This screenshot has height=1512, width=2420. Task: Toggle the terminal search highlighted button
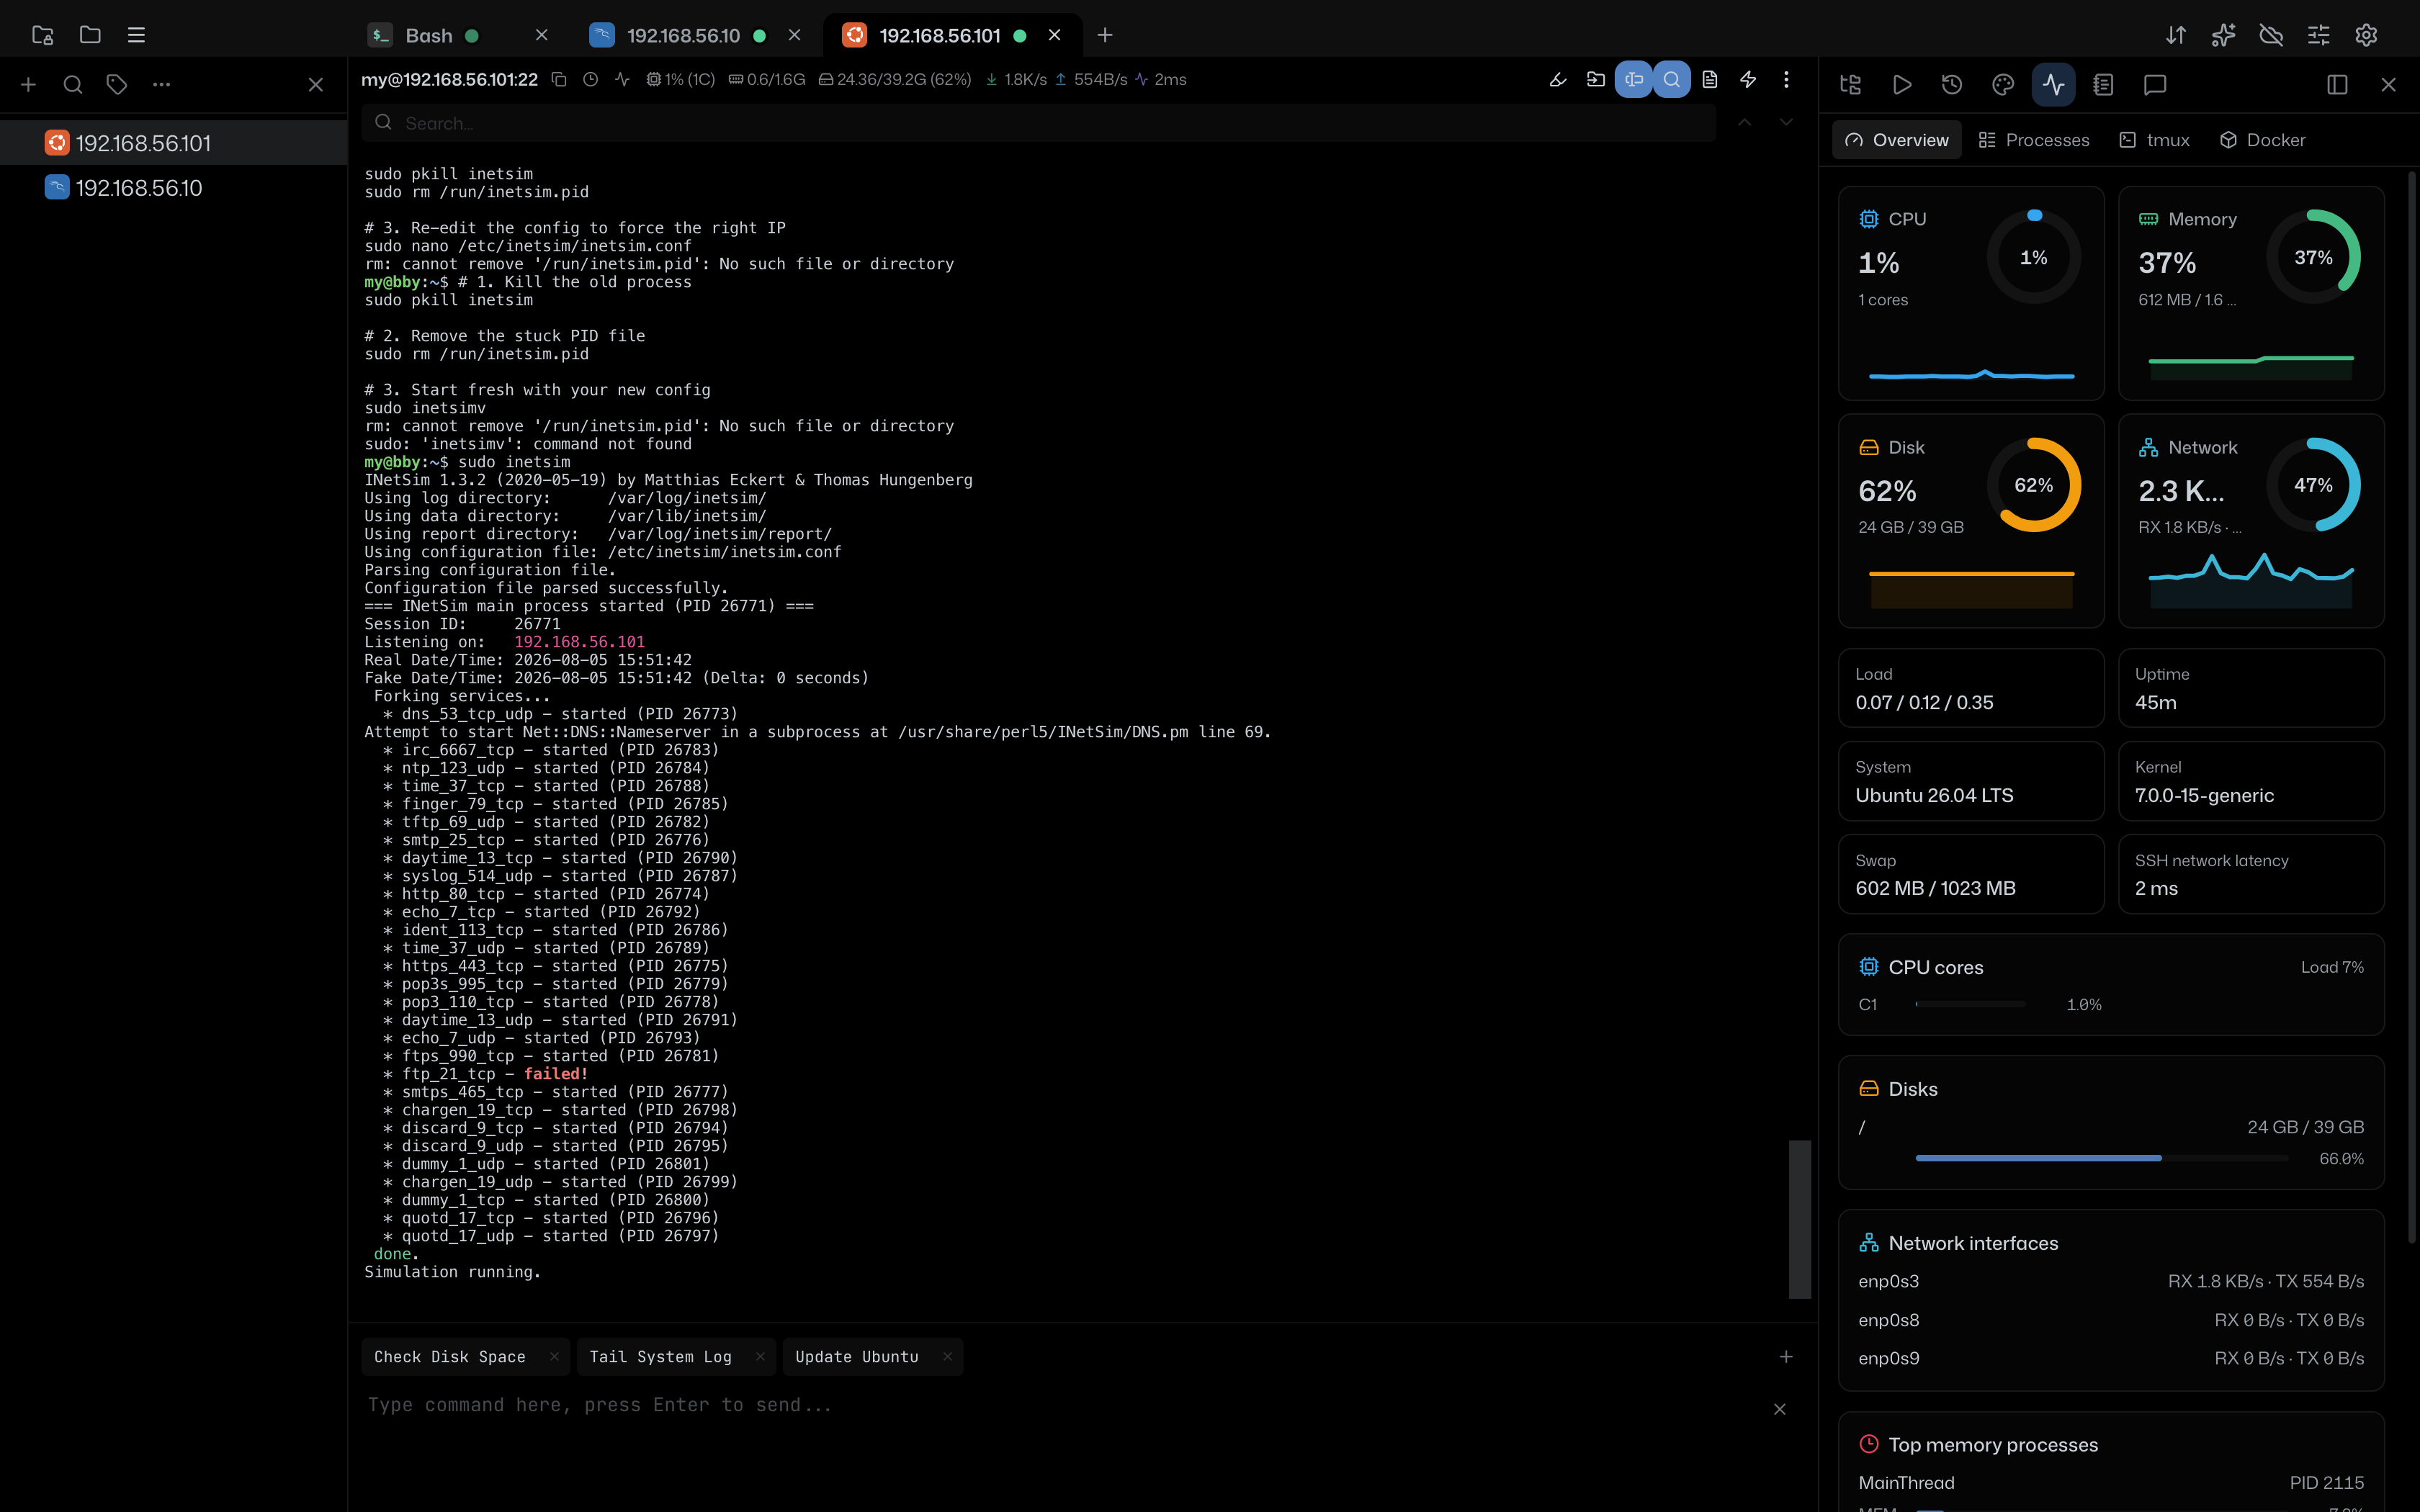(x=1672, y=79)
